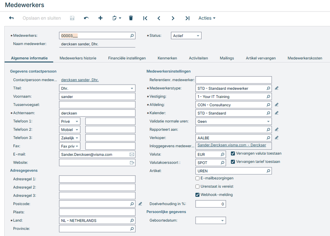Edit Medewerkerstype with pencil icon
This screenshot has height=236, width=330.
point(277,88)
